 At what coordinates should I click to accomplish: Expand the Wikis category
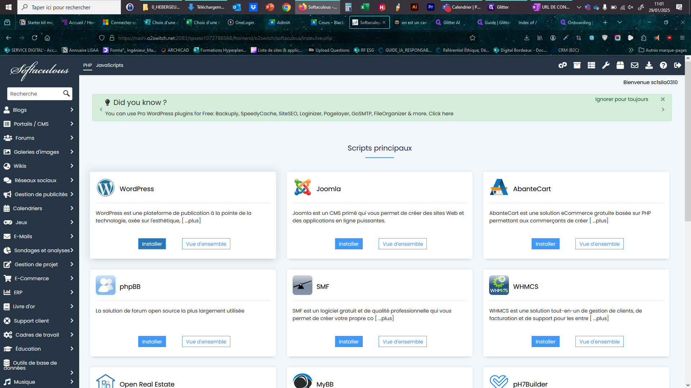(x=40, y=166)
